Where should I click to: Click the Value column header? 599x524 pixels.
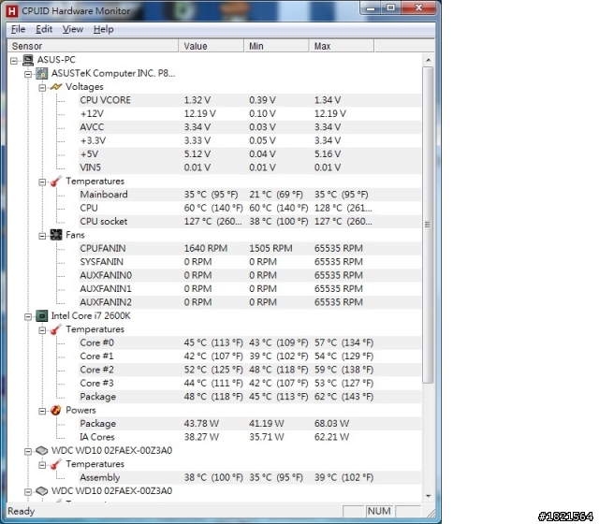(x=212, y=46)
